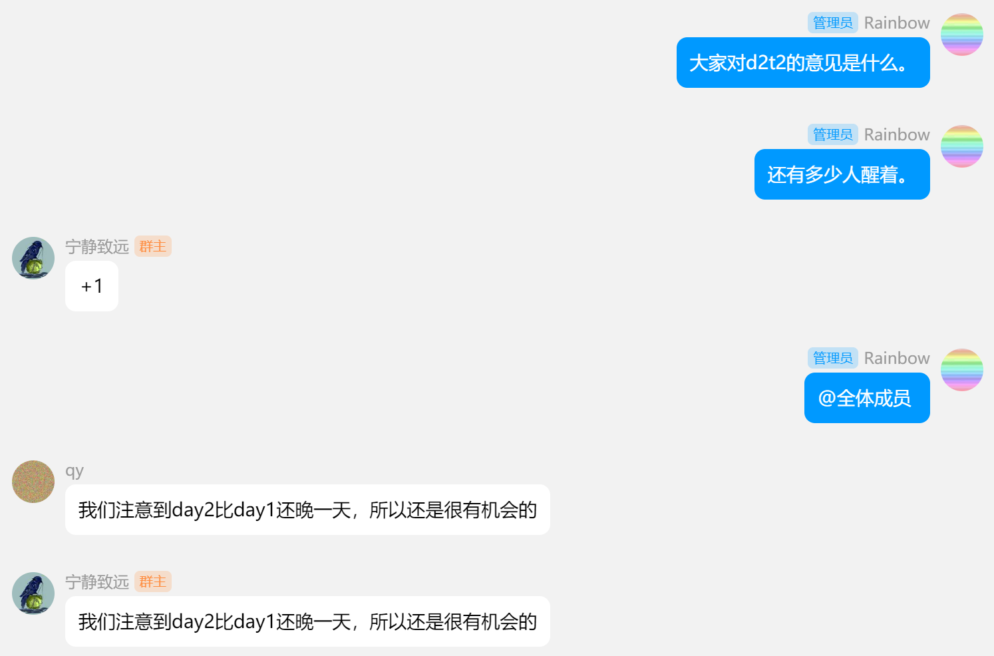Click the +1 message bubble
The height and width of the screenshot is (656, 994).
pyautogui.click(x=92, y=286)
